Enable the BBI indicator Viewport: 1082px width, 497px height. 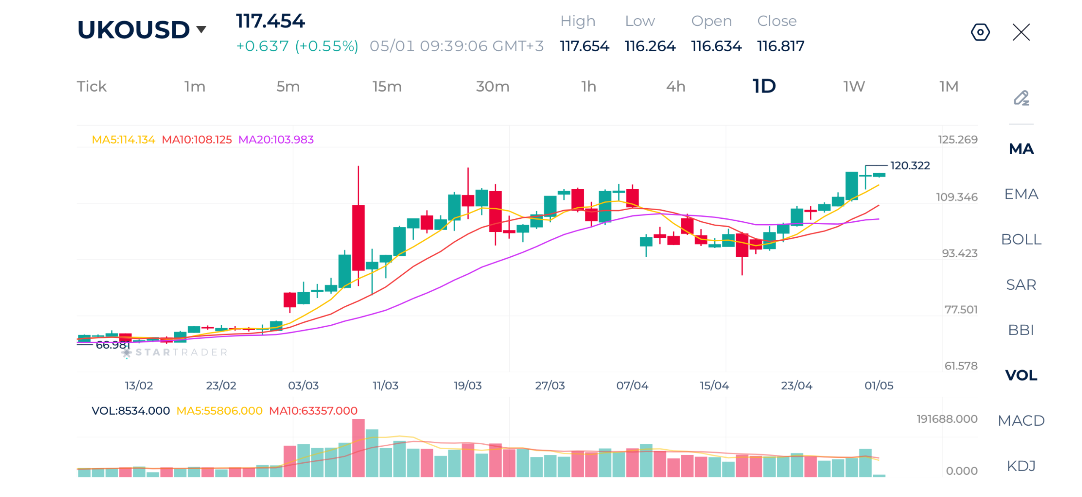pyautogui.click(x=1021, y=329)
